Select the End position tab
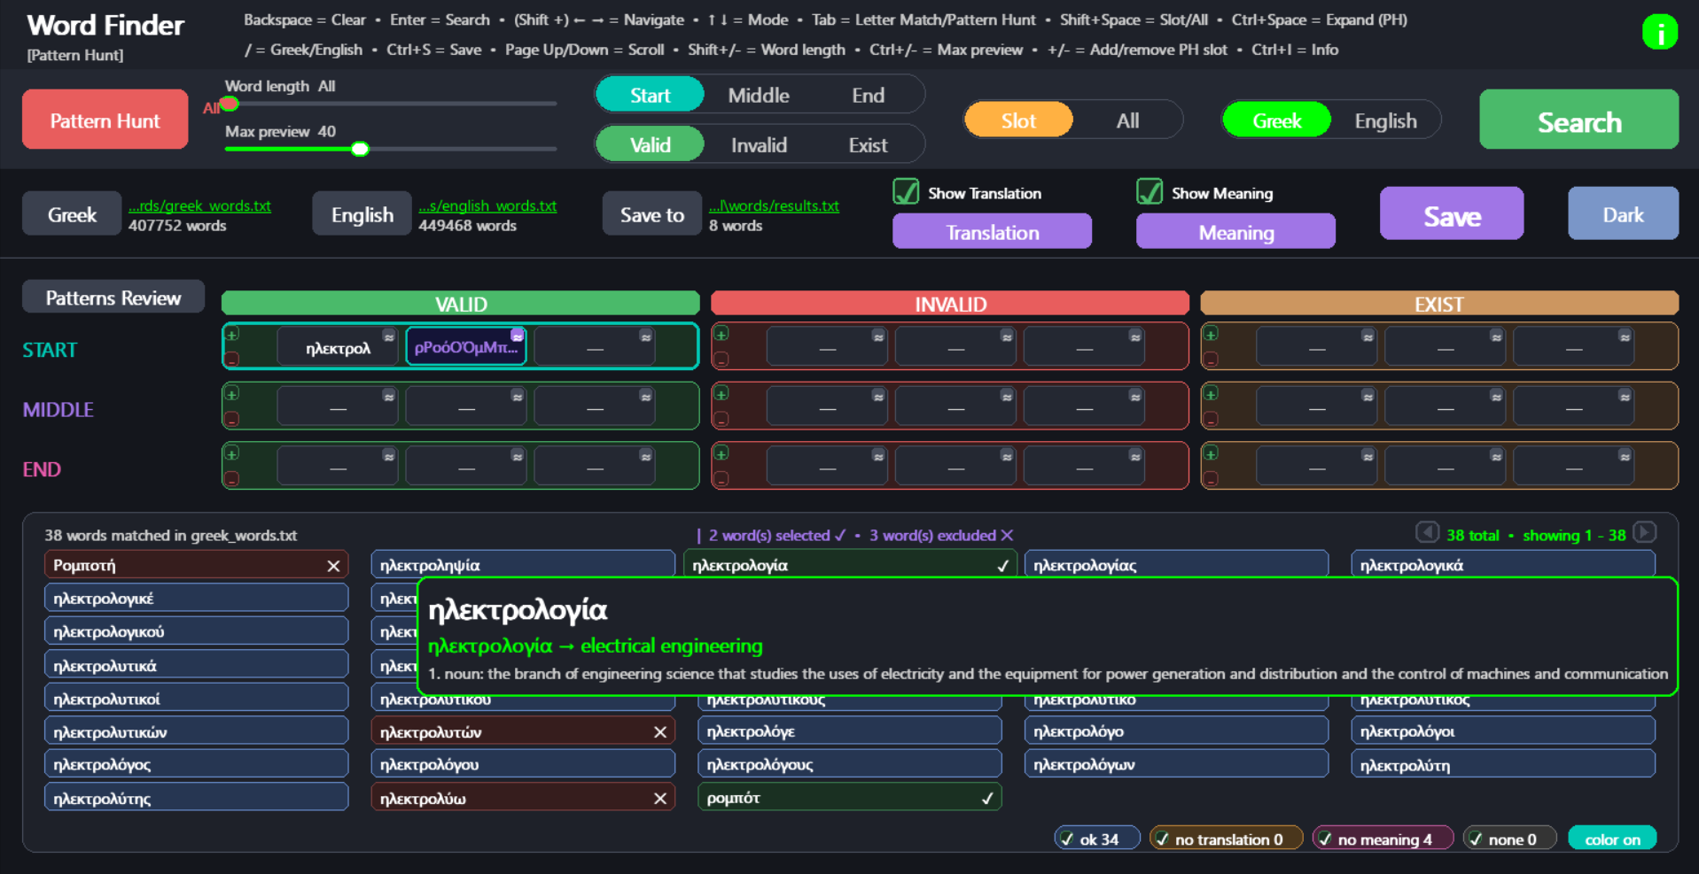Screen dimensions: 1699x874 point(868,95)
